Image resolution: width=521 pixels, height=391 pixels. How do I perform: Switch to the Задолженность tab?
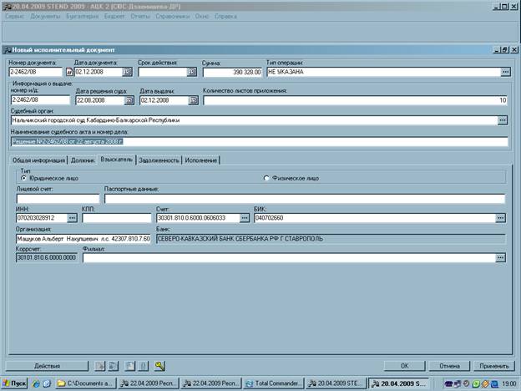(159, 160)
